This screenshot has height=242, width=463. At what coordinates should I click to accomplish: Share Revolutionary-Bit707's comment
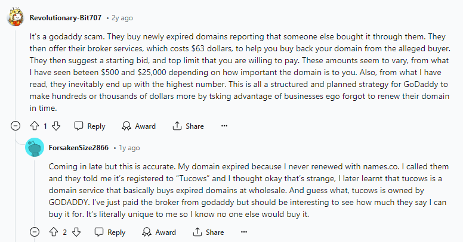[188, 126]
